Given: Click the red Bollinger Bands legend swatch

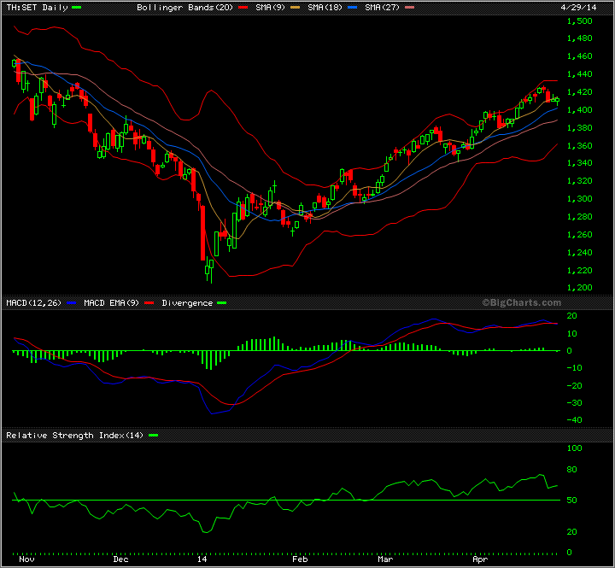Looking at the screenshot, I should click(243, 8).
